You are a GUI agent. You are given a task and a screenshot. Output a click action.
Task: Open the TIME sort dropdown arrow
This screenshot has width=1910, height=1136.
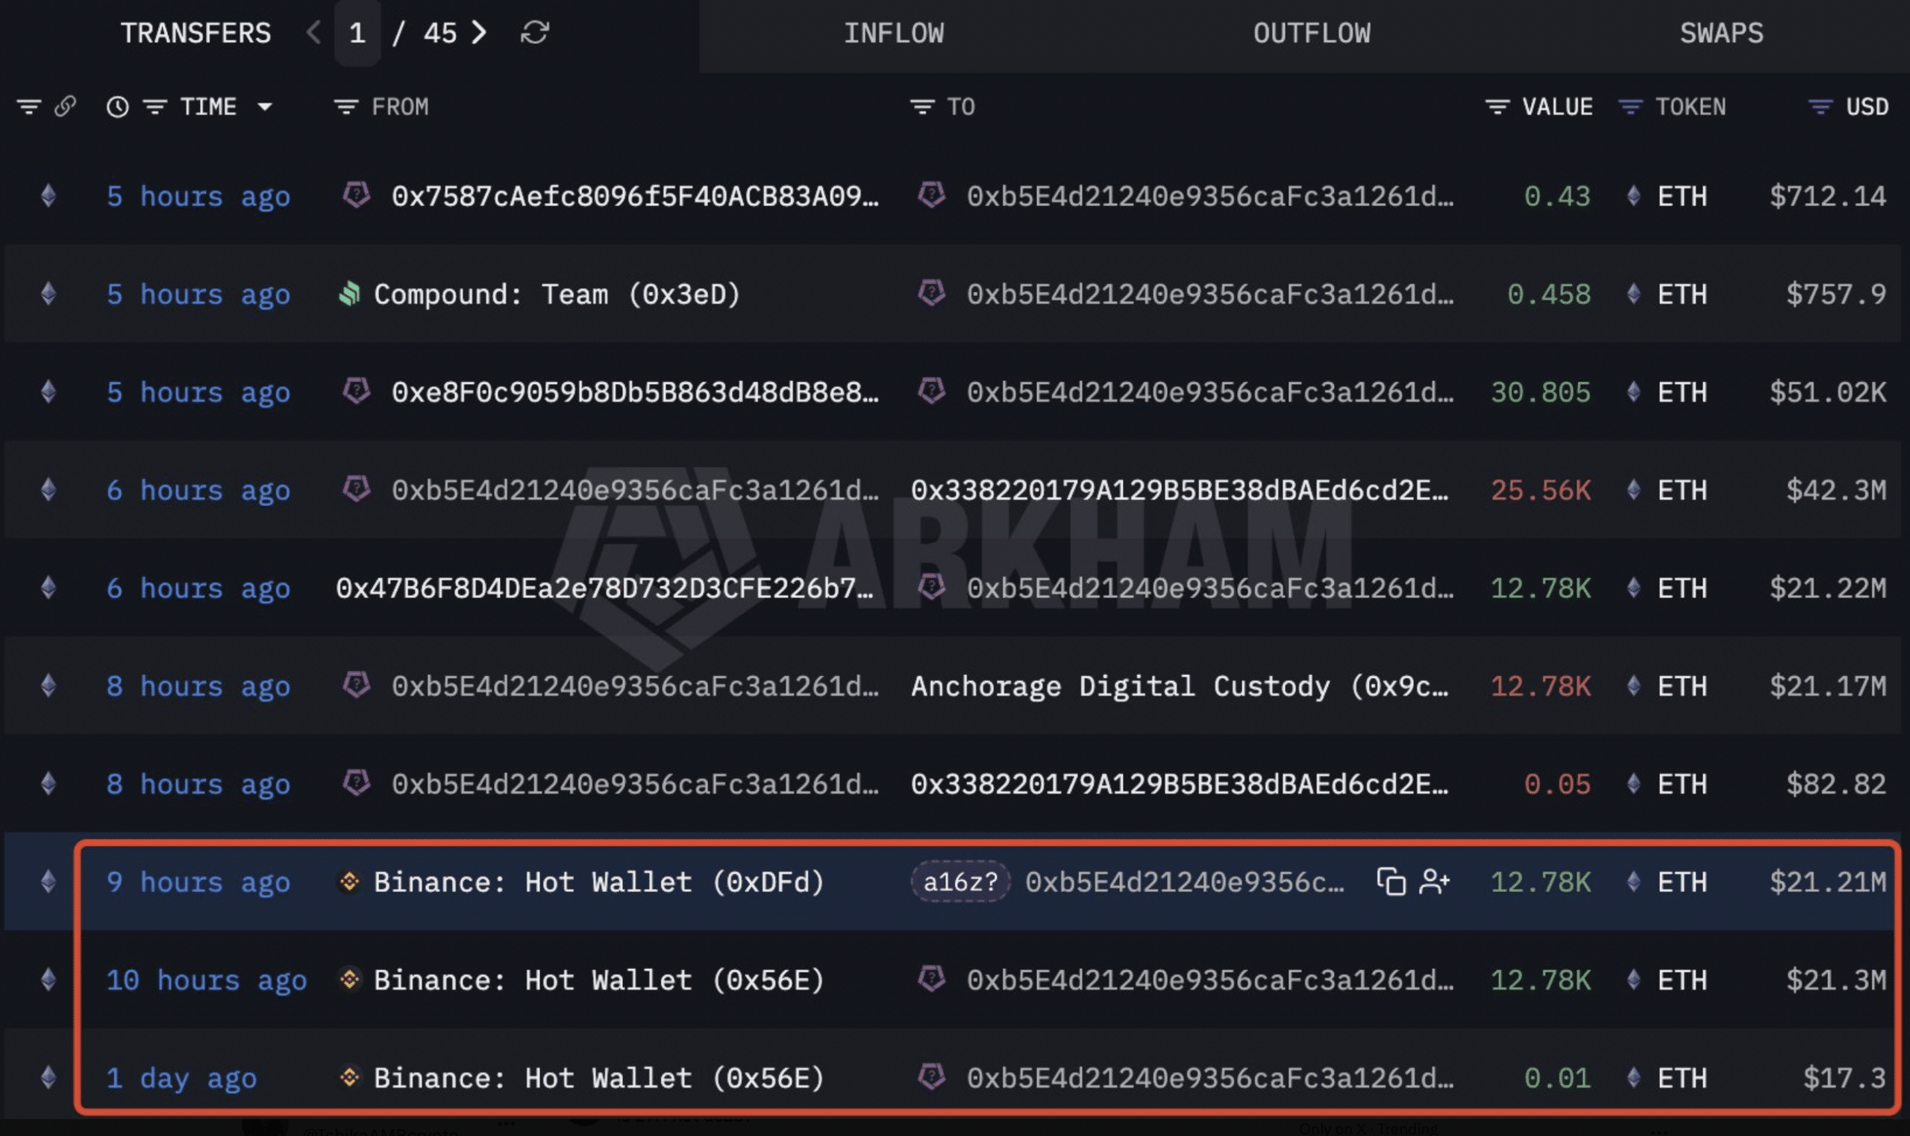[x=265, y=107]
